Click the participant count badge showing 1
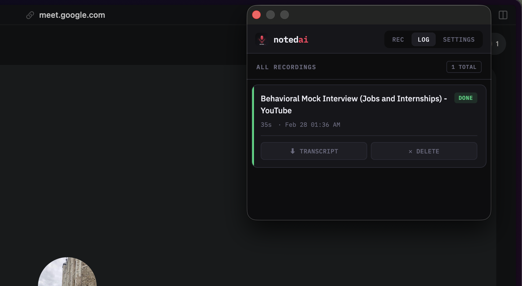 pos(498,44)
